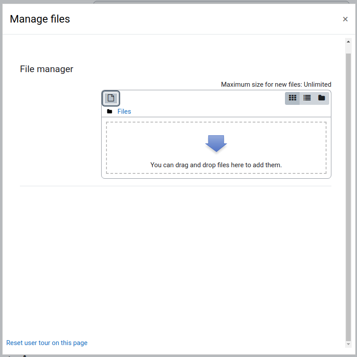Click Reset user tour on this page

point(47,343)
